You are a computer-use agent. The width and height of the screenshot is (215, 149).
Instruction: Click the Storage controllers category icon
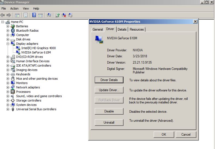click(x=13, y=100)
